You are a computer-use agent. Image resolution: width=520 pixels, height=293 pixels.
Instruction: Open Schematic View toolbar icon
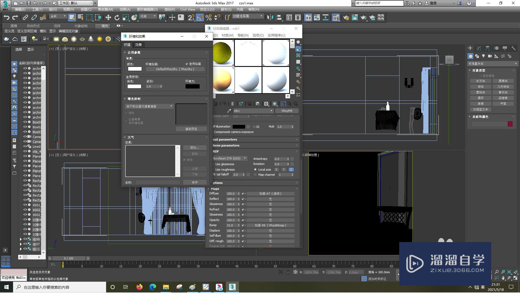tap(326, 18)
